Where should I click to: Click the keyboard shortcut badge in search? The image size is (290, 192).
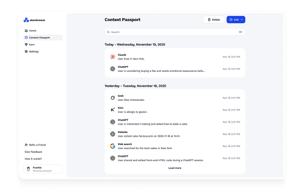[x=240, y=32]
